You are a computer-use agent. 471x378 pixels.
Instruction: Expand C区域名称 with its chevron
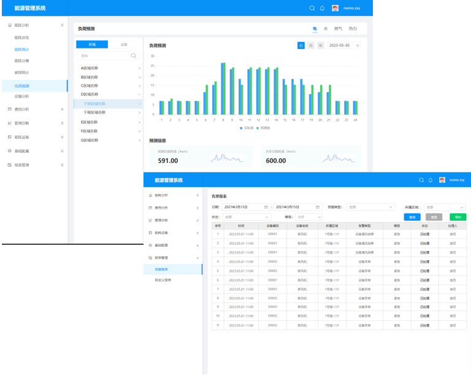point(139,86)
